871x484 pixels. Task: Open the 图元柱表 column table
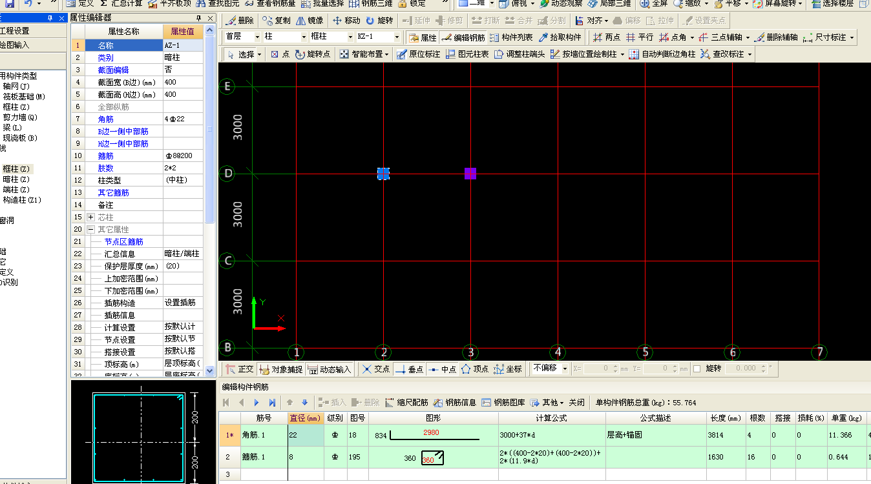pos(468,54)
